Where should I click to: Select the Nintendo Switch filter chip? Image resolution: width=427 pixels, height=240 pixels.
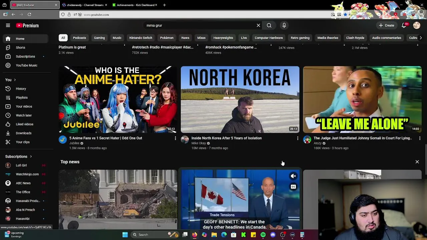point(141,38)
